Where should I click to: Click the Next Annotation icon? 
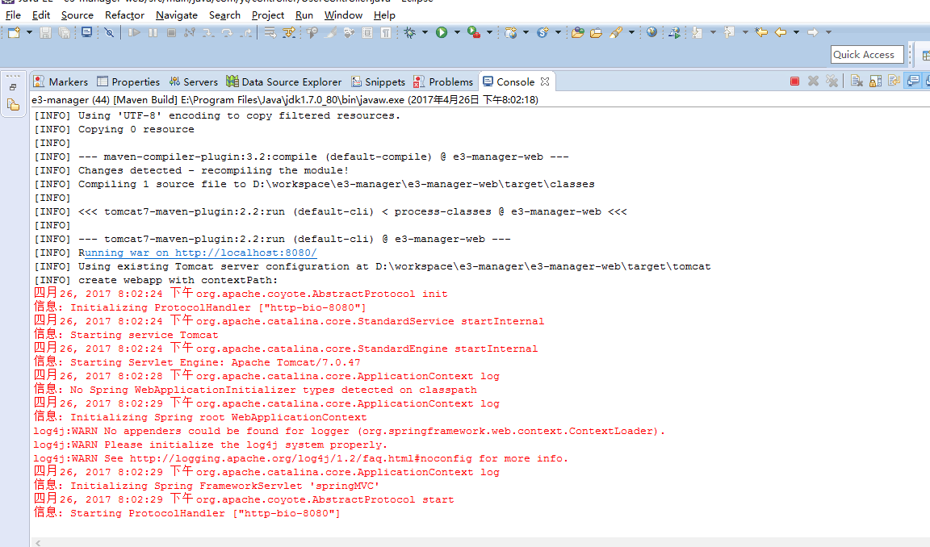pos(697,32)
